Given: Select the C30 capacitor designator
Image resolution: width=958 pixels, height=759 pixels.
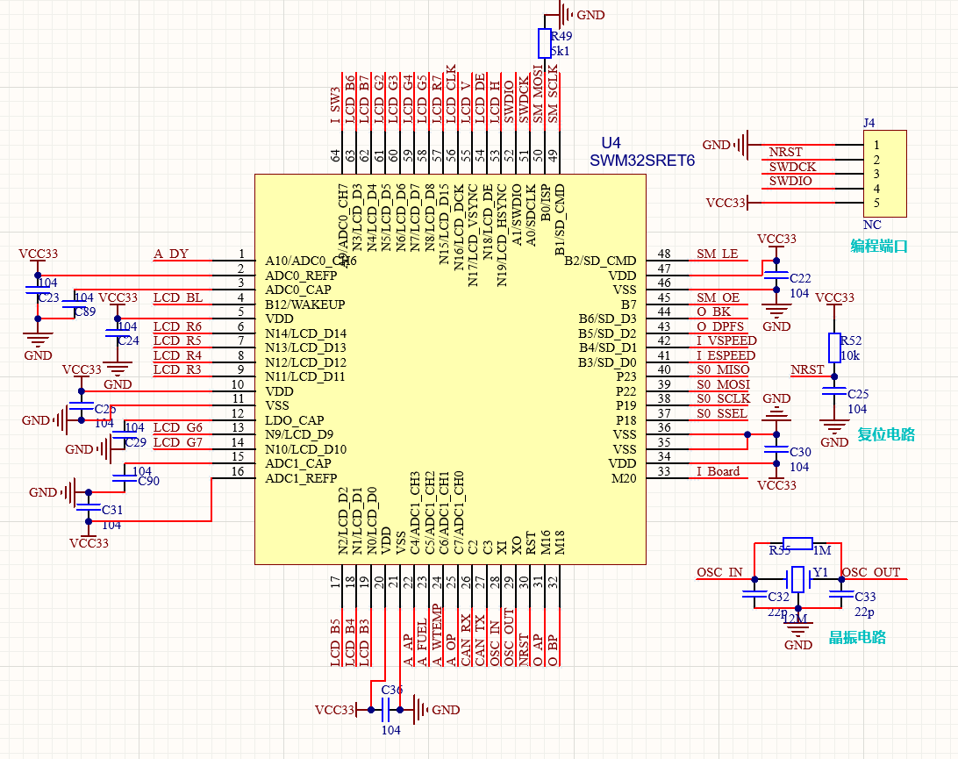Looking at the screenshot, I should coord(800,452).
